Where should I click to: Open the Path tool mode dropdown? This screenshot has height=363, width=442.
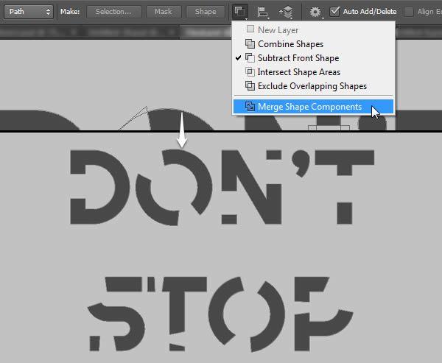pyautogui.click(x=29, y=12)
